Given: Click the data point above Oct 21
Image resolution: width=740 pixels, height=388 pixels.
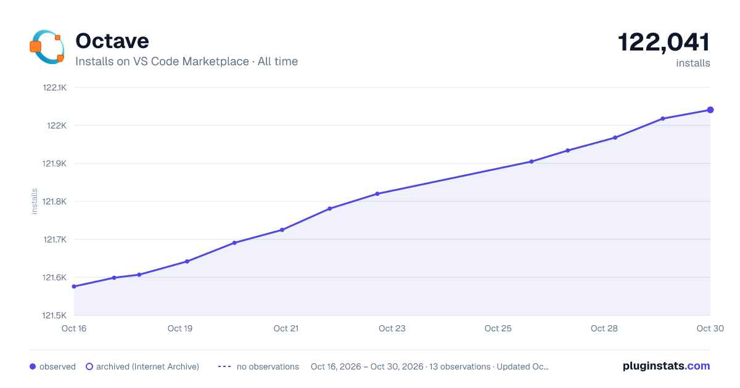Looking at the screenshot, I should tap(282, 230).
